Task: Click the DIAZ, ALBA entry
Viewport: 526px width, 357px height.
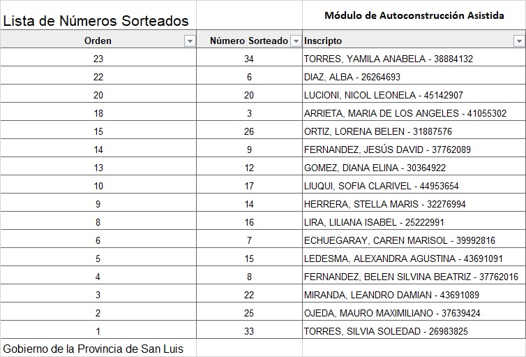Action: coord(352,77)
